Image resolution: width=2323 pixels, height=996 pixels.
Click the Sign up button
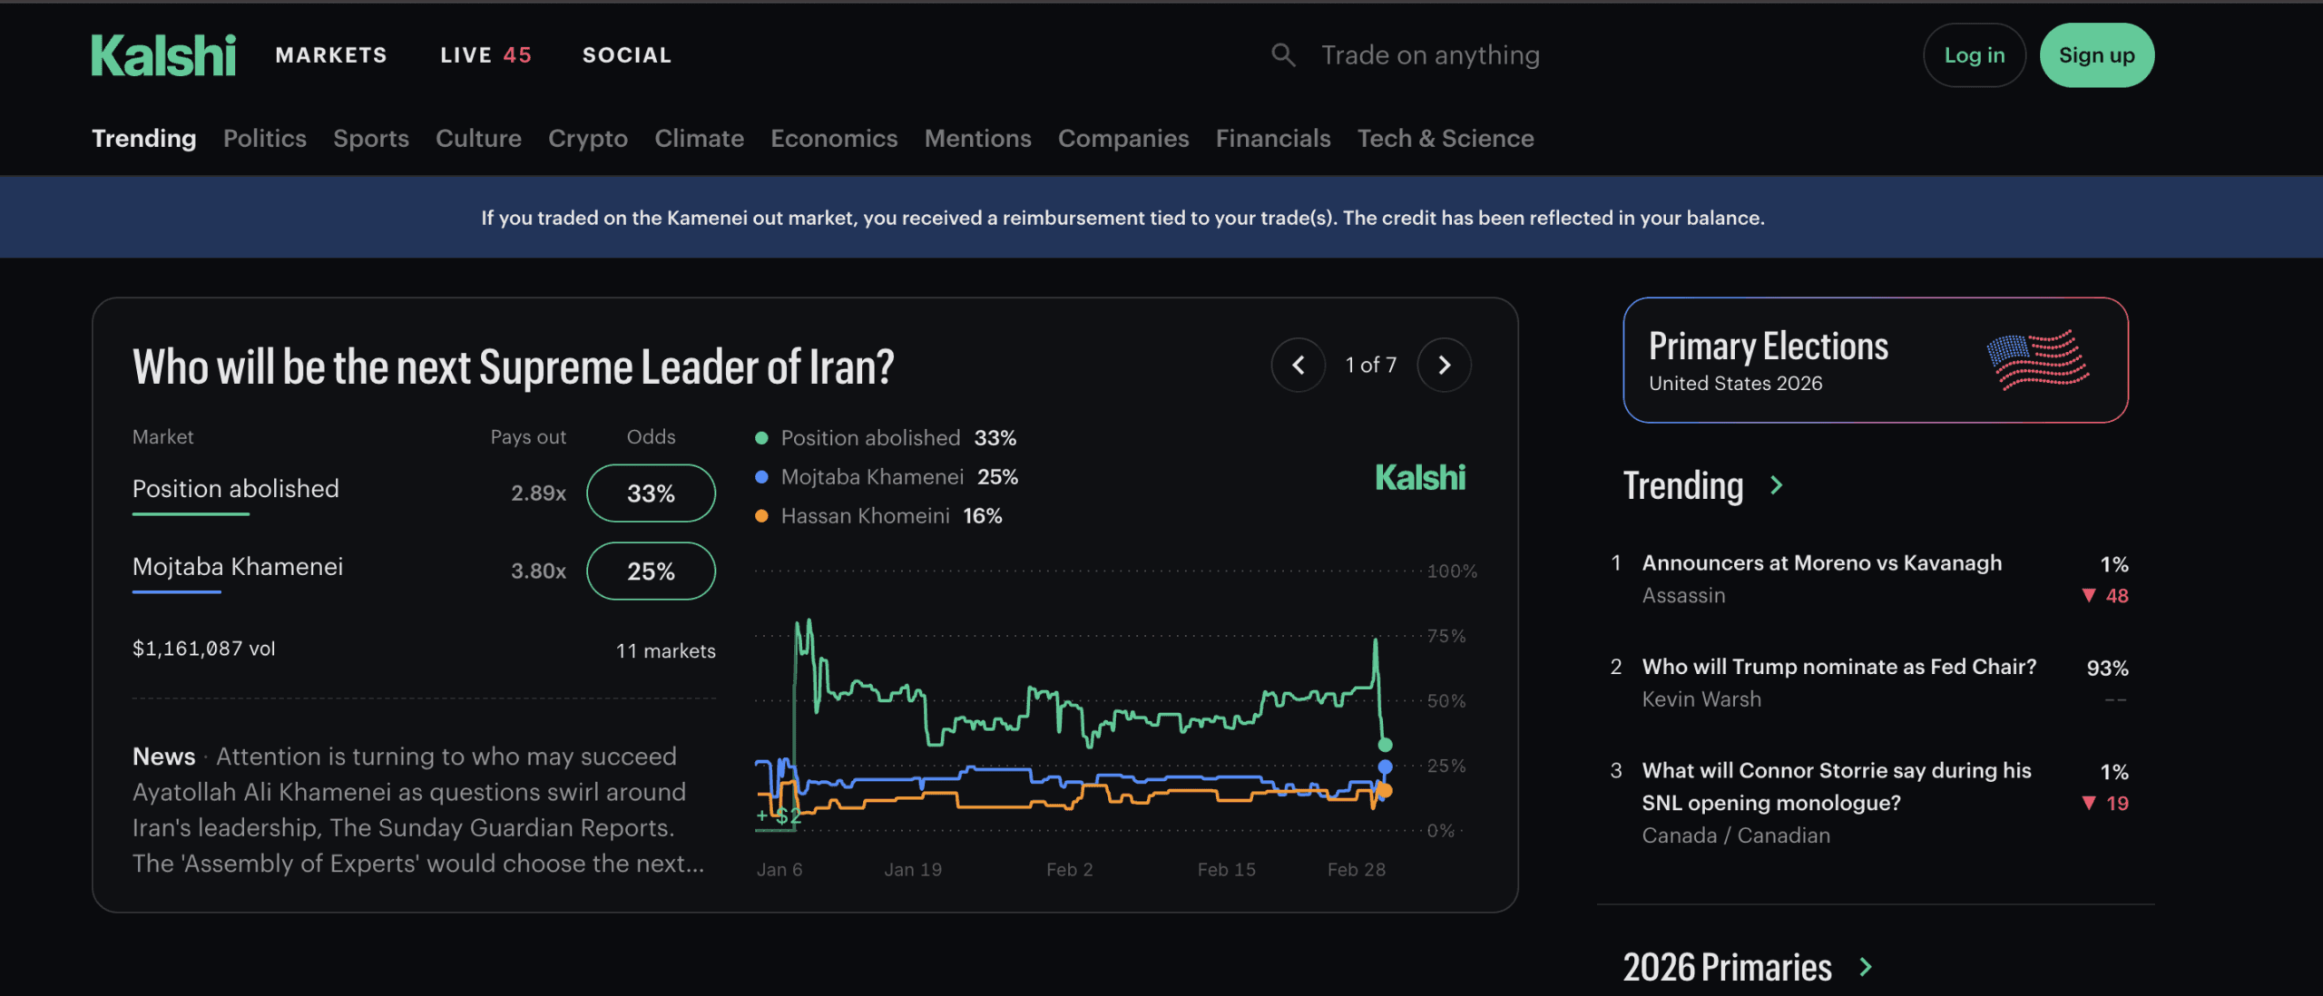pos(2096,55)
